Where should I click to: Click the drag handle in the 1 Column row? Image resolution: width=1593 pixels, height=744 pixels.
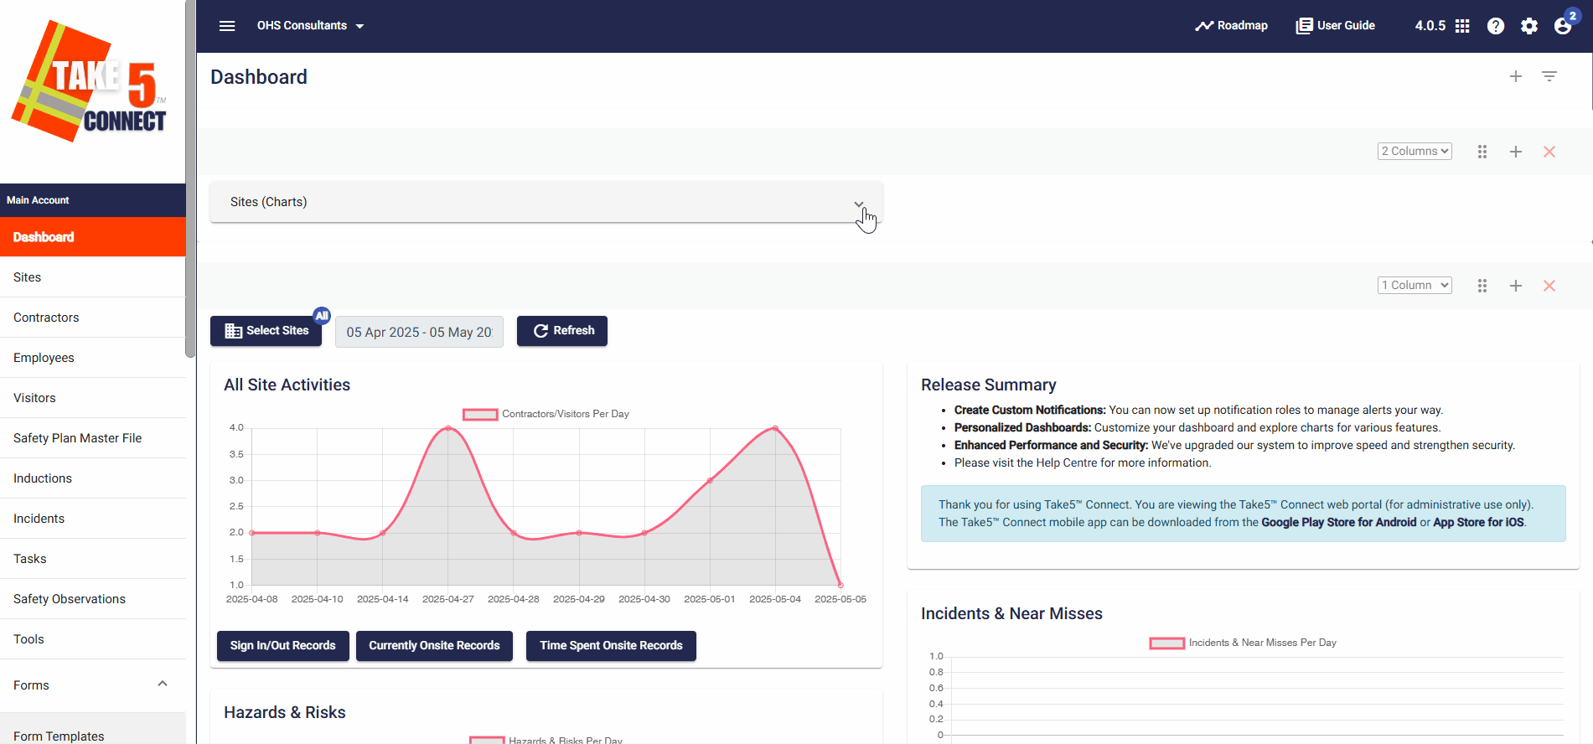coord(1482,286)
